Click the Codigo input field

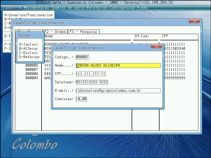pyautogui.click(x=82, y=57)
